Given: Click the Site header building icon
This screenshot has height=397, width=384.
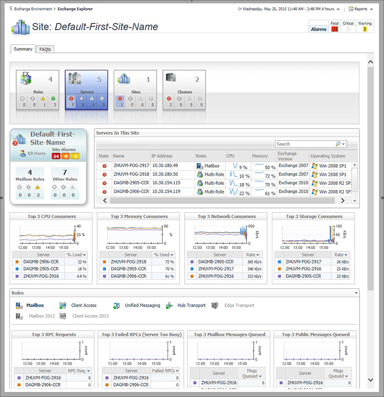Looking at the screenshot, I should tap(20, 27).
